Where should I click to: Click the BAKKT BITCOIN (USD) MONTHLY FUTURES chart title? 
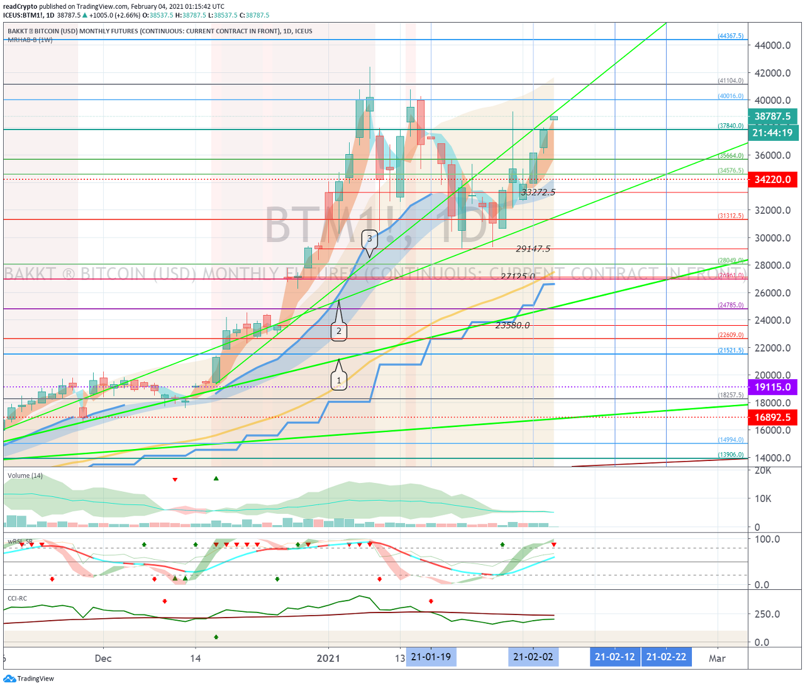coord(160,31)
